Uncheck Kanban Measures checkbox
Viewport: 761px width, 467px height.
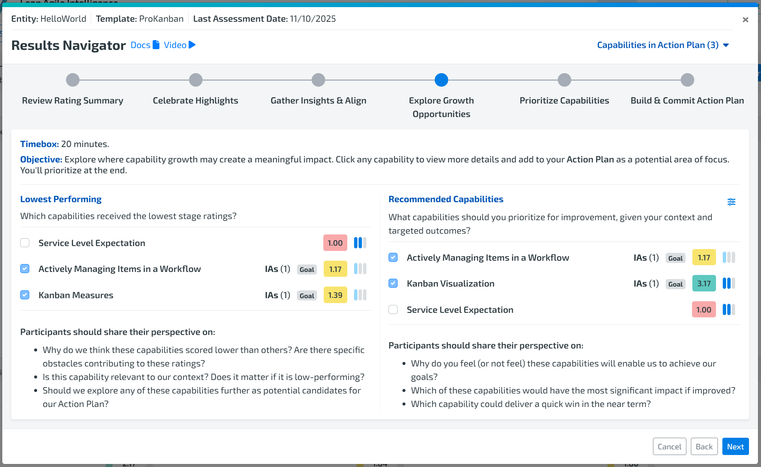[x=25, y=295]
